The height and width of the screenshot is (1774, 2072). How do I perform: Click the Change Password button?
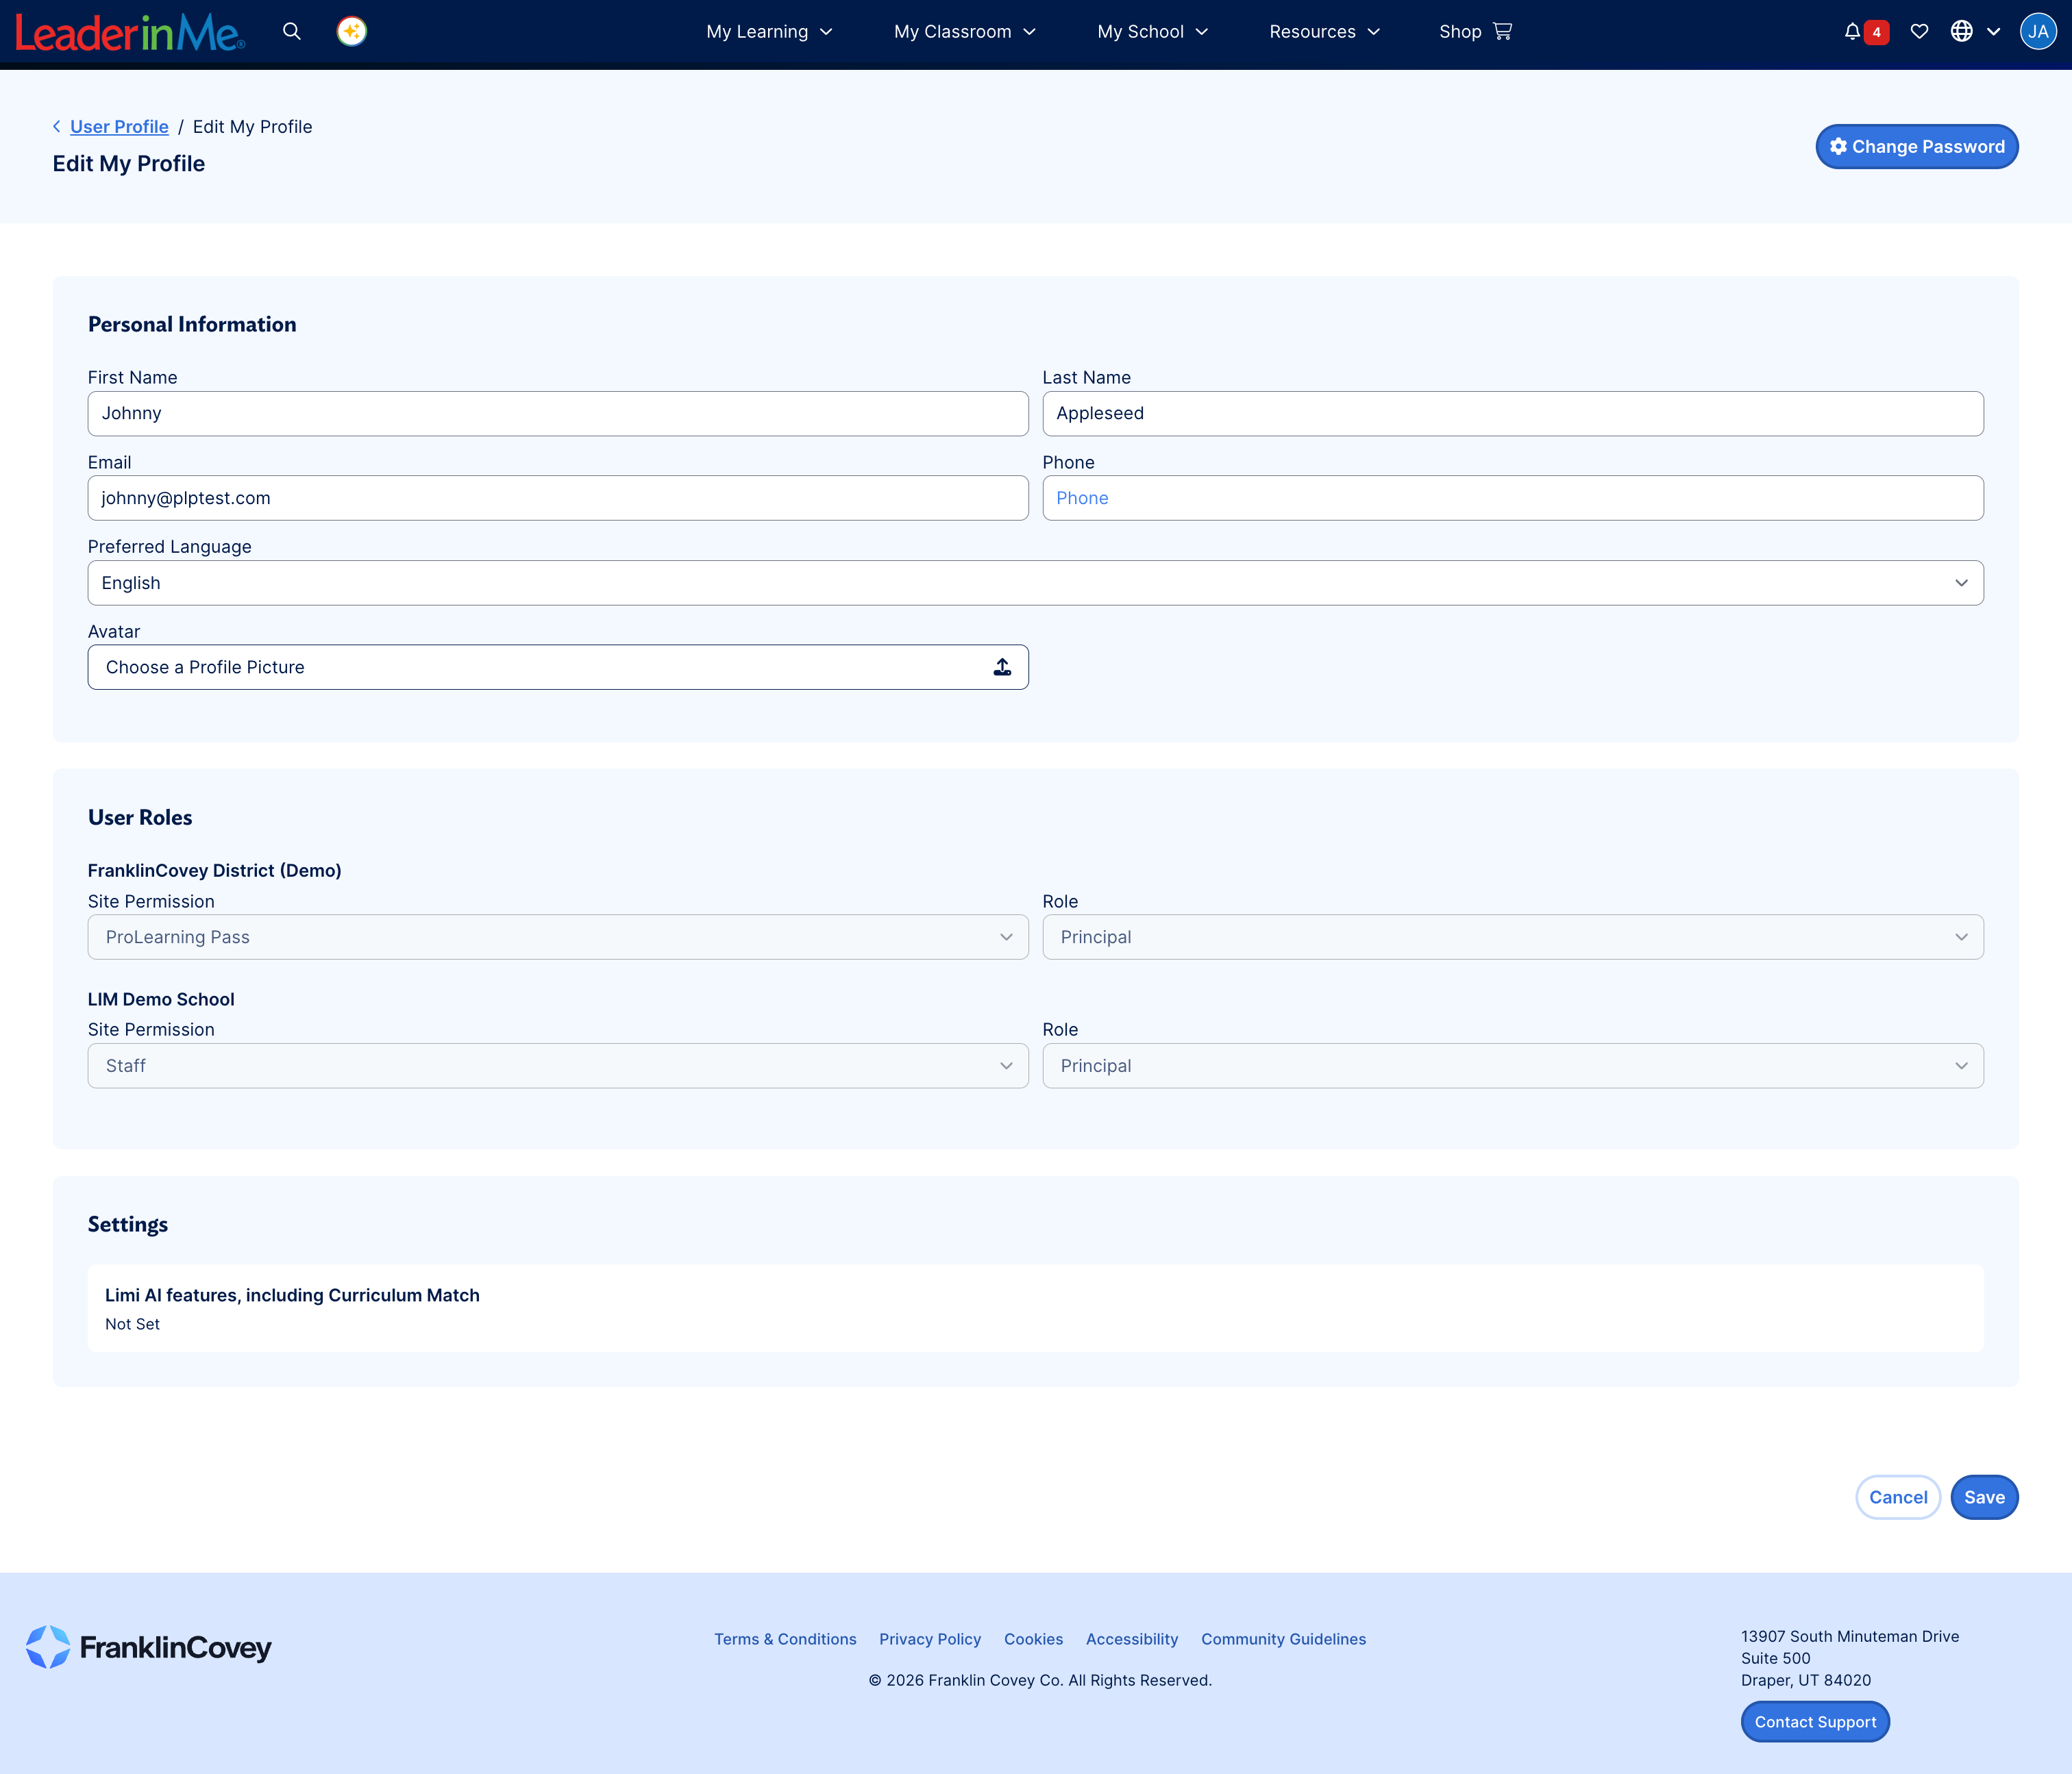(x=1917, y=147)
